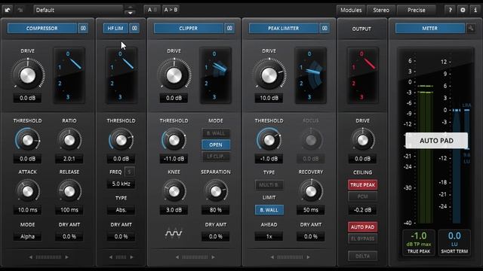Toggle EL BYPASS in Output section

362,239
